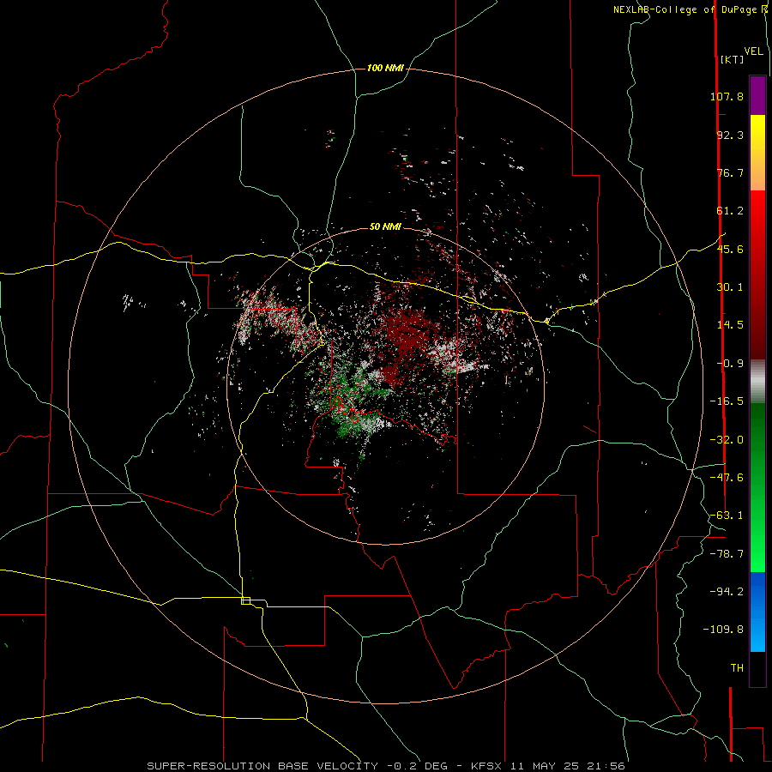Click the gray near-zero segment of color bar

point(757,382)
